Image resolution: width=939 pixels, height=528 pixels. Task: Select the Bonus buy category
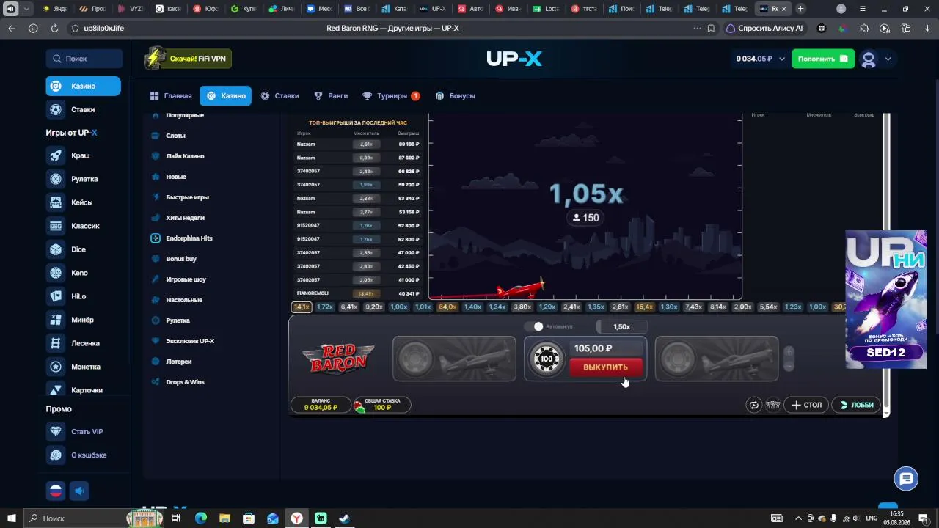pos(181,259)
